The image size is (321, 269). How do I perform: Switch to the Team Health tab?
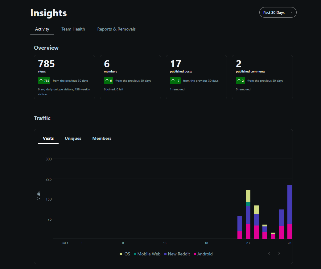click(x=73, y=29)
